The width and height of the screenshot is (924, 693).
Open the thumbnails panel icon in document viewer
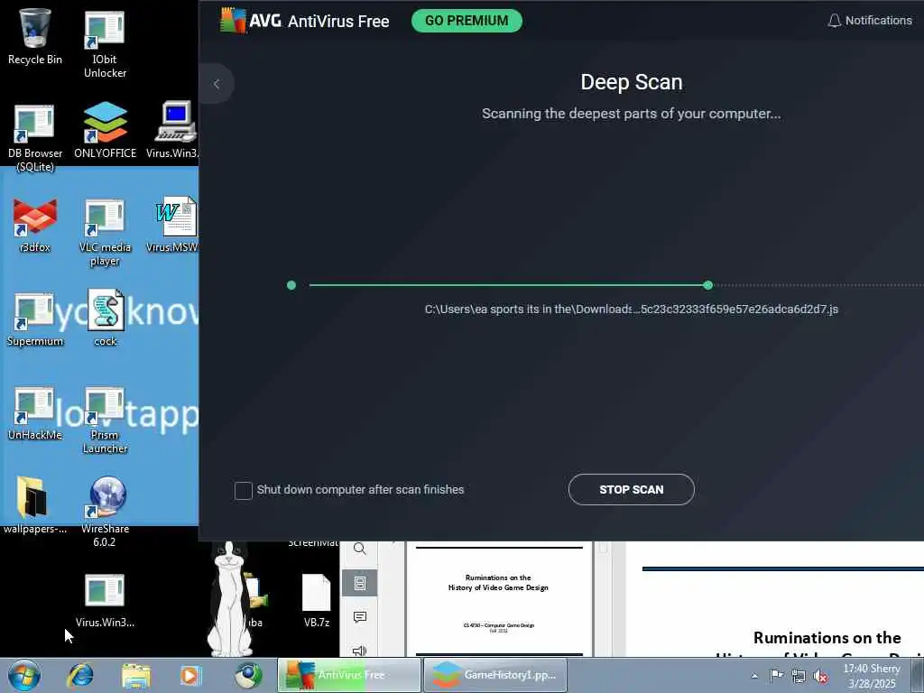(x=359, y=584)
